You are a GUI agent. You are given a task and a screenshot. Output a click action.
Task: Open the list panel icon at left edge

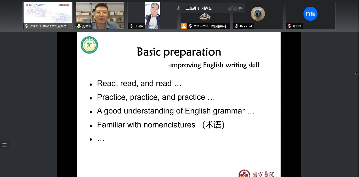click(4, 145)
